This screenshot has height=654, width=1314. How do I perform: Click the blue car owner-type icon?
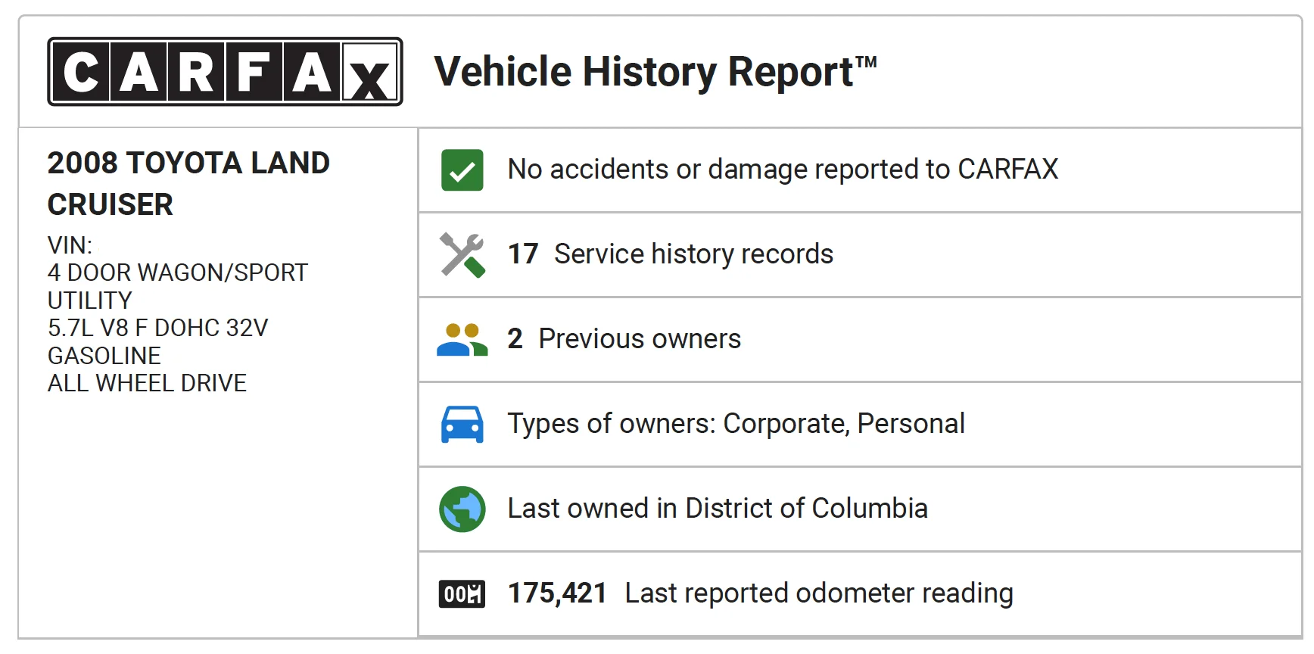[462, 425]
